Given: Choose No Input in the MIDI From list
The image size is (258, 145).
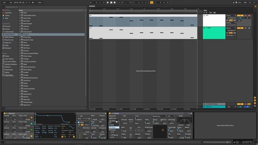Looking at the screenshot, I should 114,127.
